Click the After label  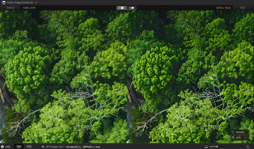click(x=243, y=8)
